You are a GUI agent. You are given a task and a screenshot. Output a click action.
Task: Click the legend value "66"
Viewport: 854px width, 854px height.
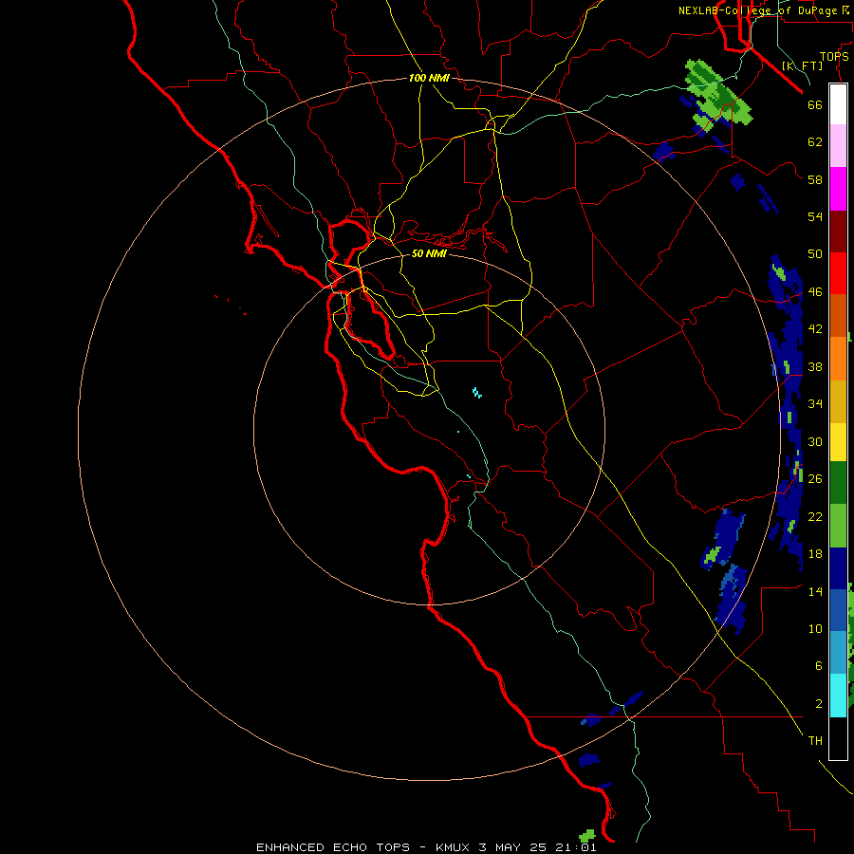coord(815,104)
